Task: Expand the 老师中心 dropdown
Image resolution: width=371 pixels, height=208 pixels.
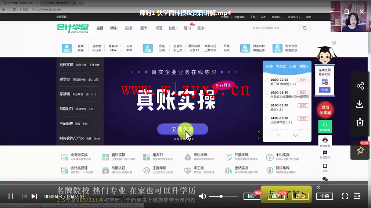Action: (x=293, y=17)
